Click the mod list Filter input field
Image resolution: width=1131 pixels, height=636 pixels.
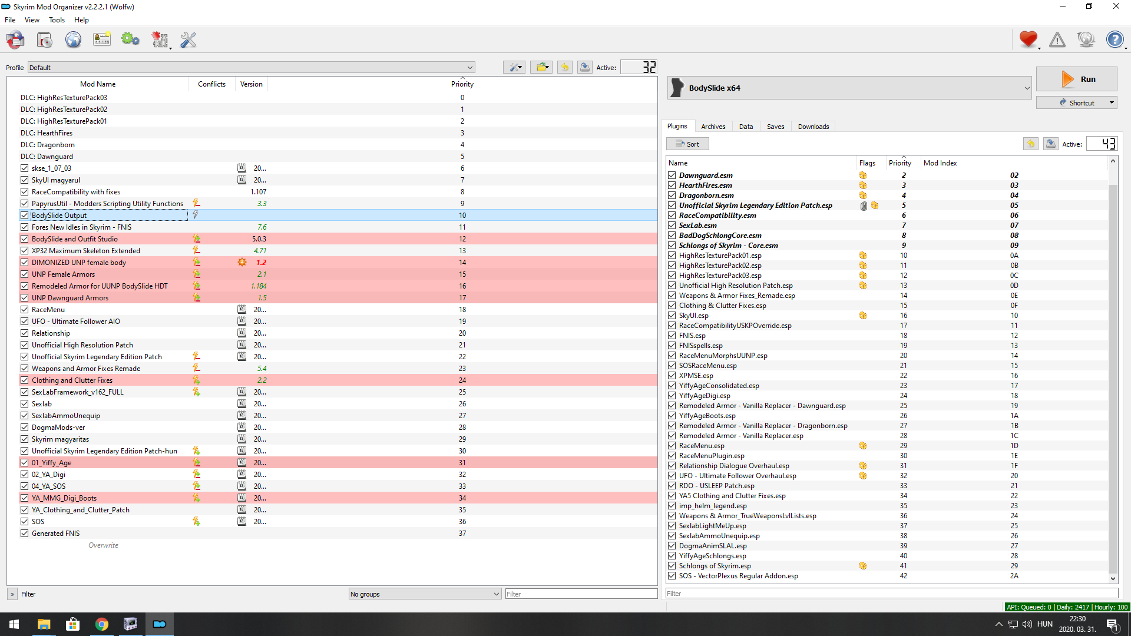[x=581, y=594]
